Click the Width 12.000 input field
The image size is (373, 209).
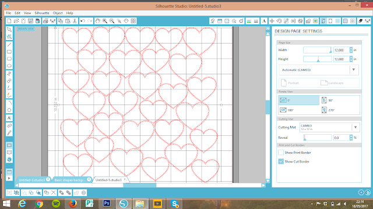[x=342, y=50]
